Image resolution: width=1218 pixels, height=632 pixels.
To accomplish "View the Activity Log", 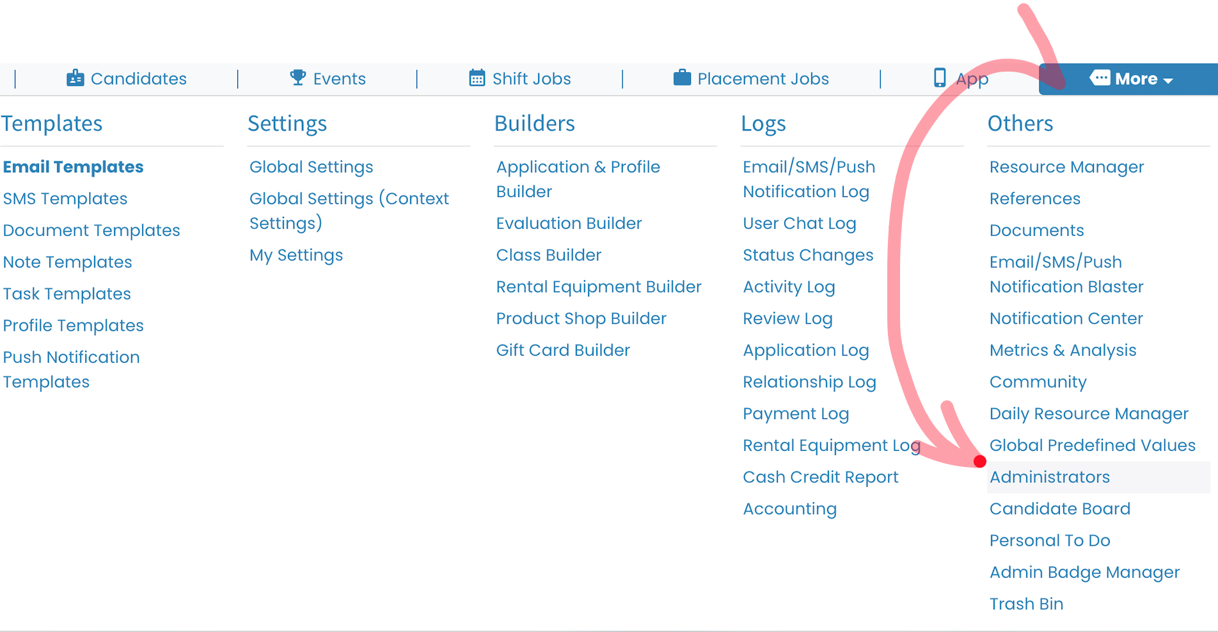I will [x=789, y=287].
